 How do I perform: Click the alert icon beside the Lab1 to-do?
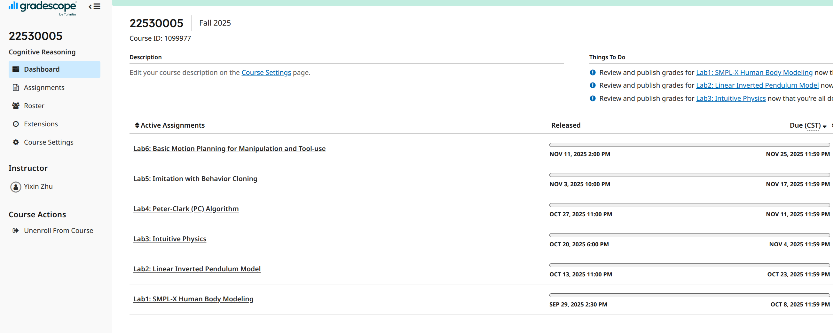point(593,73)
